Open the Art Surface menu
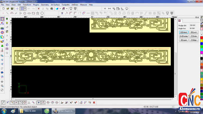Viewport: 203px width, 114px height. tap(55, 5)
